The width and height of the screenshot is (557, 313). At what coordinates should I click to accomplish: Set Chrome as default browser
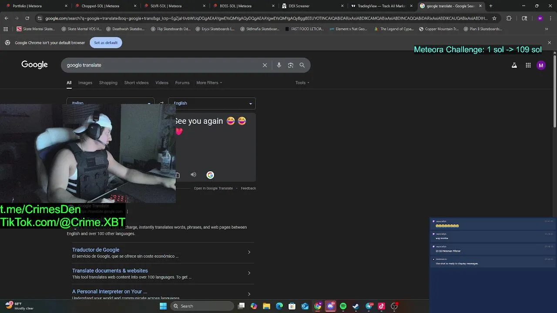tap(106, 43)
